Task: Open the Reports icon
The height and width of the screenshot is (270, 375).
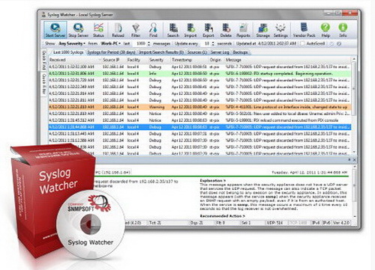Action: coord(243,30)
